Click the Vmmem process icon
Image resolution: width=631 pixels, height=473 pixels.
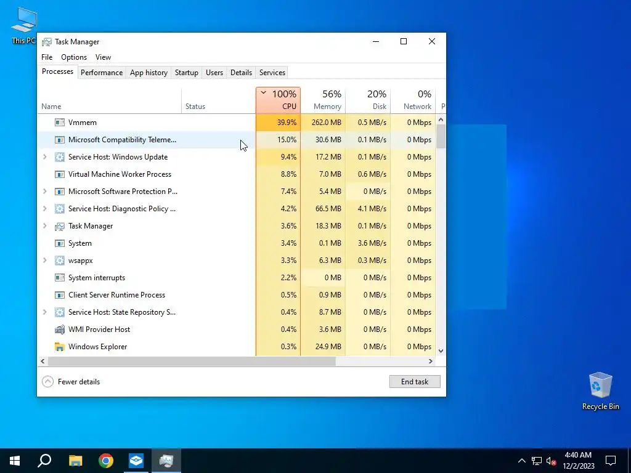(x=60, y=123)
